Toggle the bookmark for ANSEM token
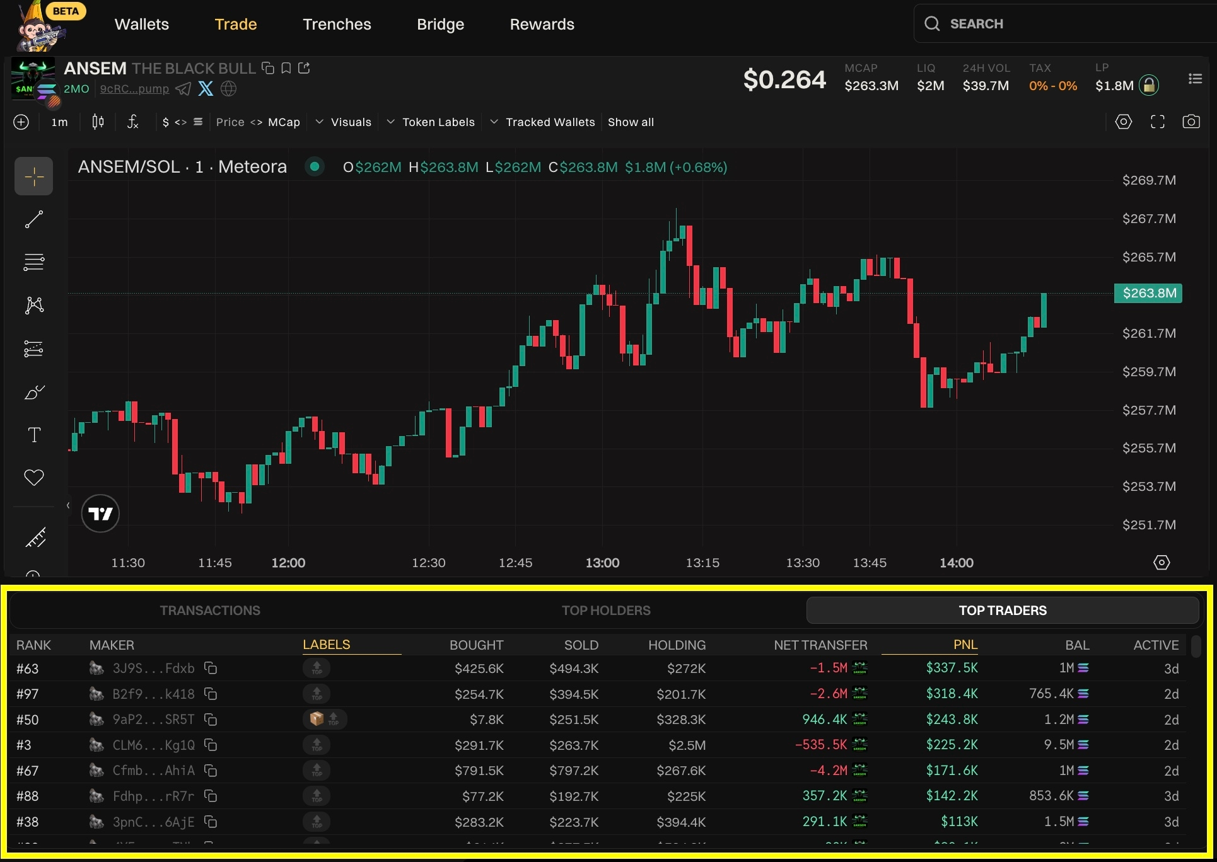The width and height of the screenshot is (1217, 862). tap(286, 68)
